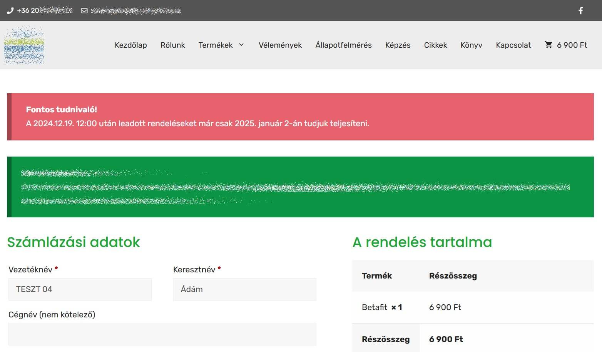Click the Számlázási adatok heading

point(74,242)
